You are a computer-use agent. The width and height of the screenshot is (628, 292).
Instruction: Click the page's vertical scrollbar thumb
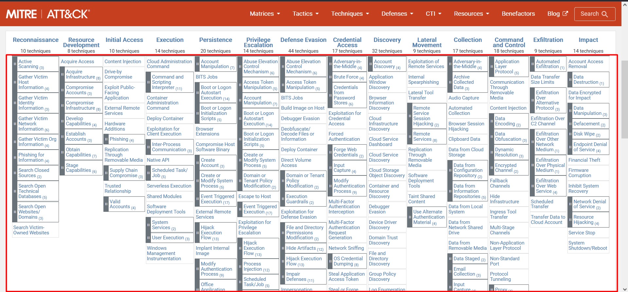pyautogui.click(x=624, y=98)
